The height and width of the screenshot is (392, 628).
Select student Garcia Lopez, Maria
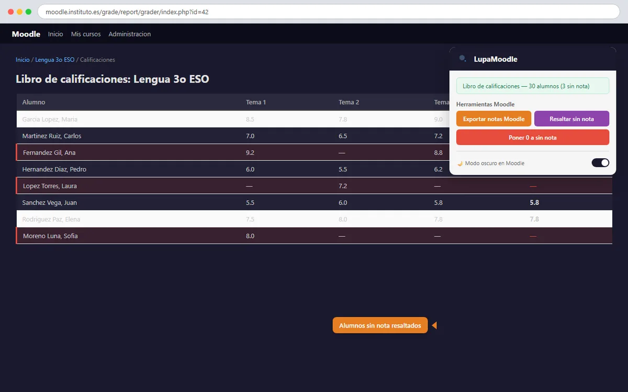click(x=50, y=119)
